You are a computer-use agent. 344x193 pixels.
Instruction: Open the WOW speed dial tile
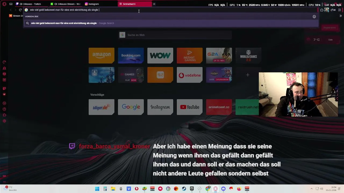coord(160,55)
